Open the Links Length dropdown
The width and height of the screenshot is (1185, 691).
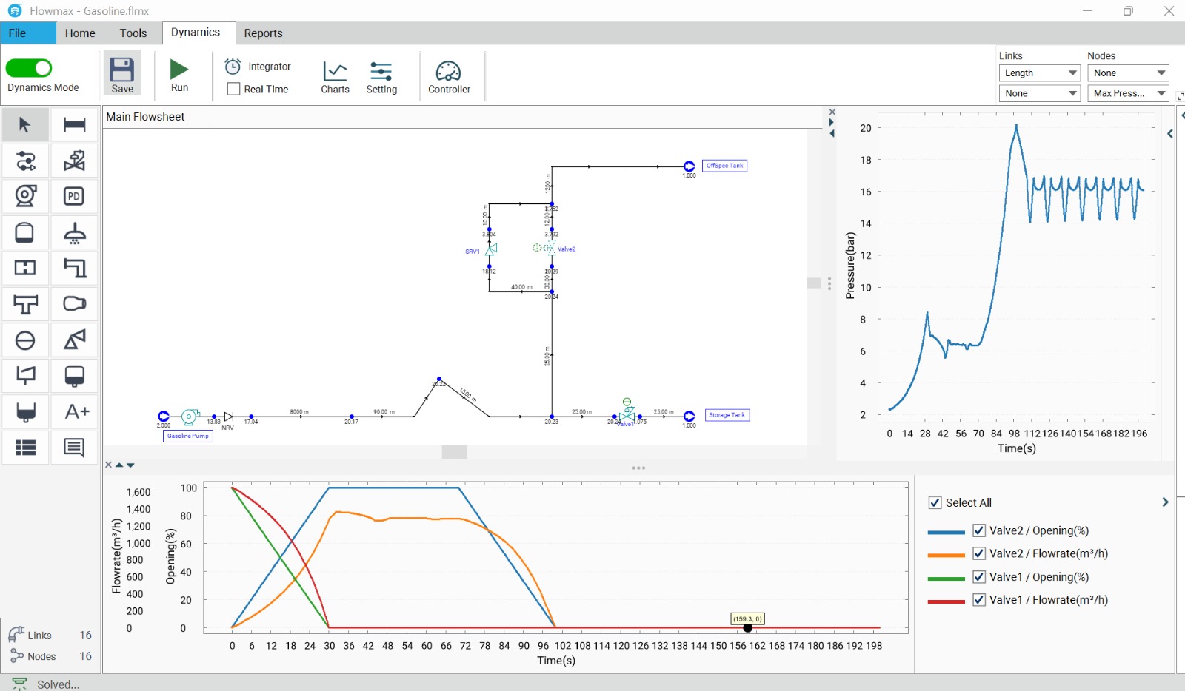(x=1040, y=73)
